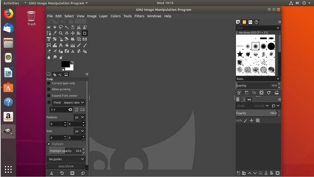Click the refresh brushes icon

[269, 92]
